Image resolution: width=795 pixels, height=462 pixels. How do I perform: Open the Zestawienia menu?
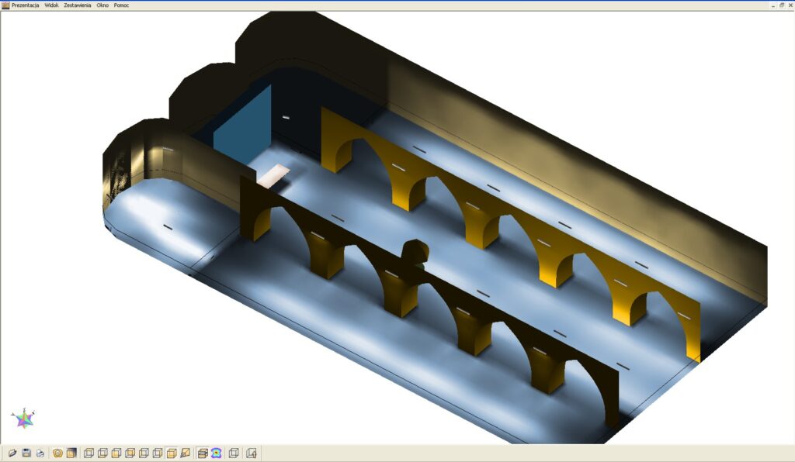[x=78, y=5]
